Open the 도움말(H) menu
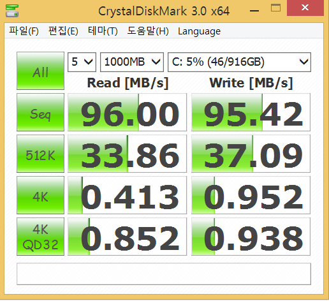This screenshot has width=329, height=301. pyautogui.click(x=148, y=31)
